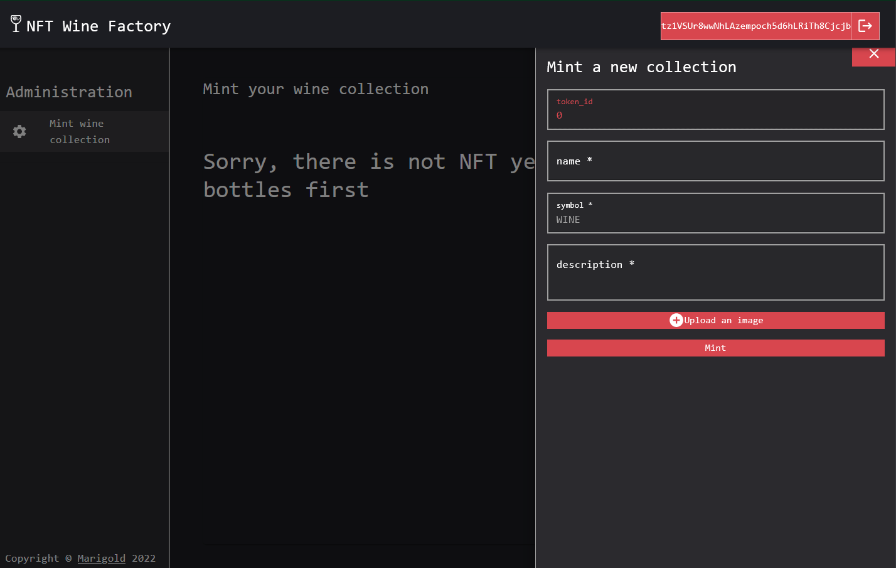Image resolution: width=896 pixels, height=568 pixels.
Task: Select the symbol input field
Action: (x=715, y=213)
